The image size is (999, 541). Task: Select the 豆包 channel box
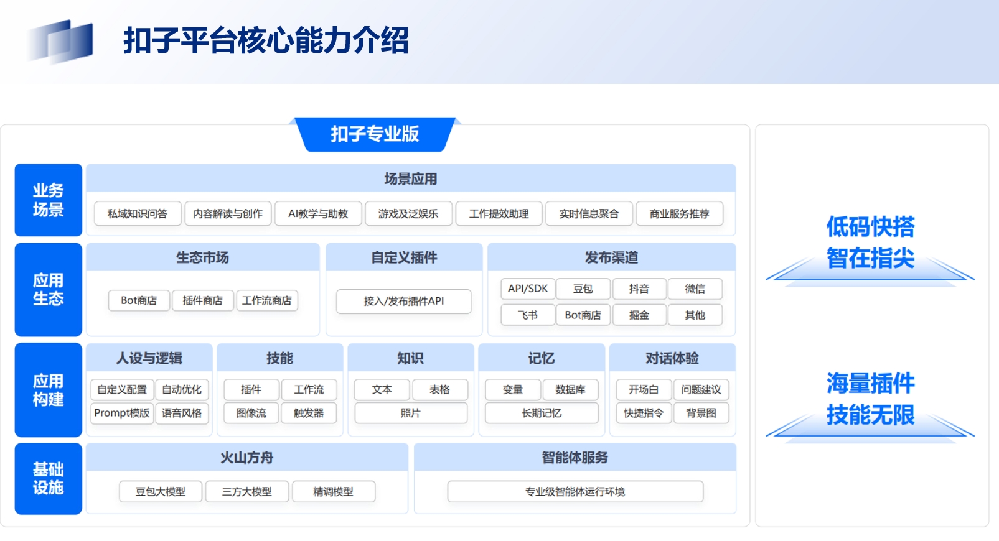tap(583, 289)
